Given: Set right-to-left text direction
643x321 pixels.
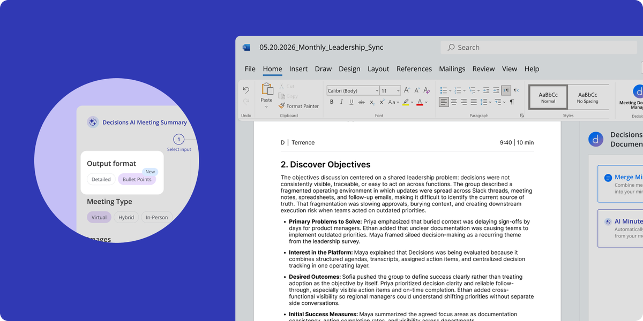Looking at the screenshot, I should tap(516, 90).
